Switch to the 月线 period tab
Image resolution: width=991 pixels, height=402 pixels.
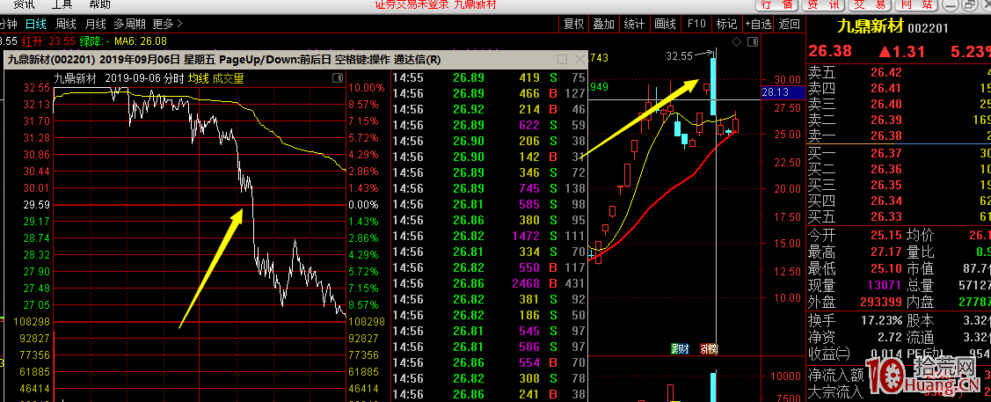tap(96, 24)
